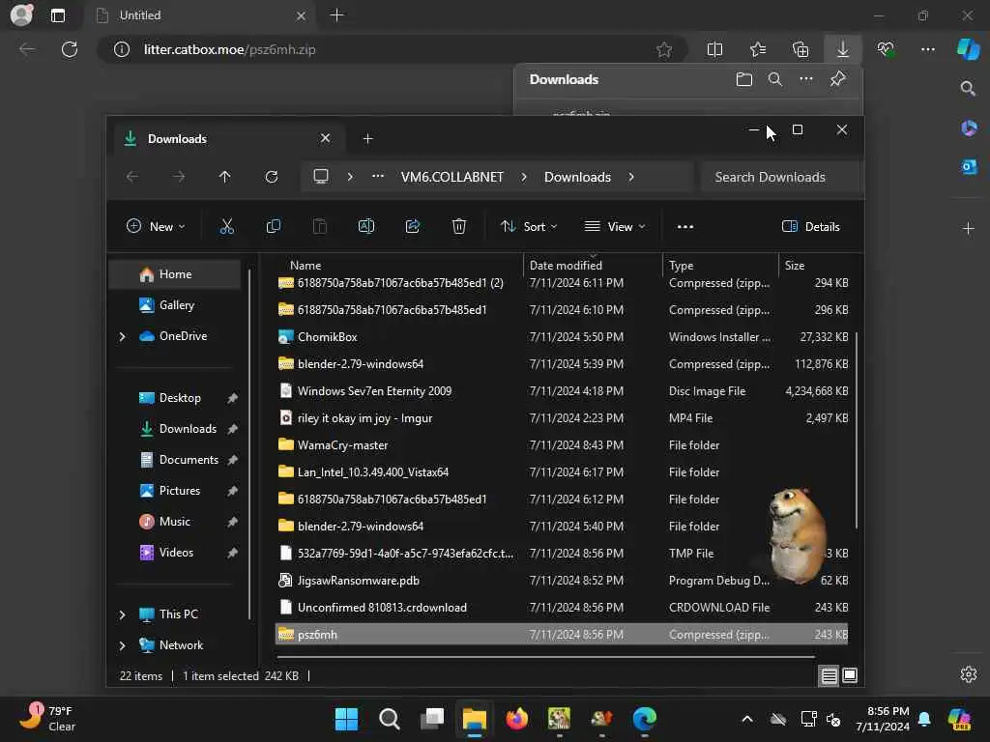Image resolution: width=990 pixels, height=742 pixels.
Task: Open a new Explorer tab with plus
Action: point(367,138)
